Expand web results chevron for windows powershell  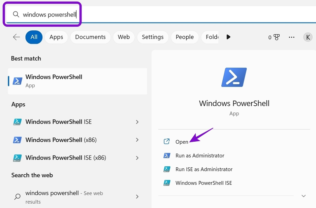tap(137, 197)
